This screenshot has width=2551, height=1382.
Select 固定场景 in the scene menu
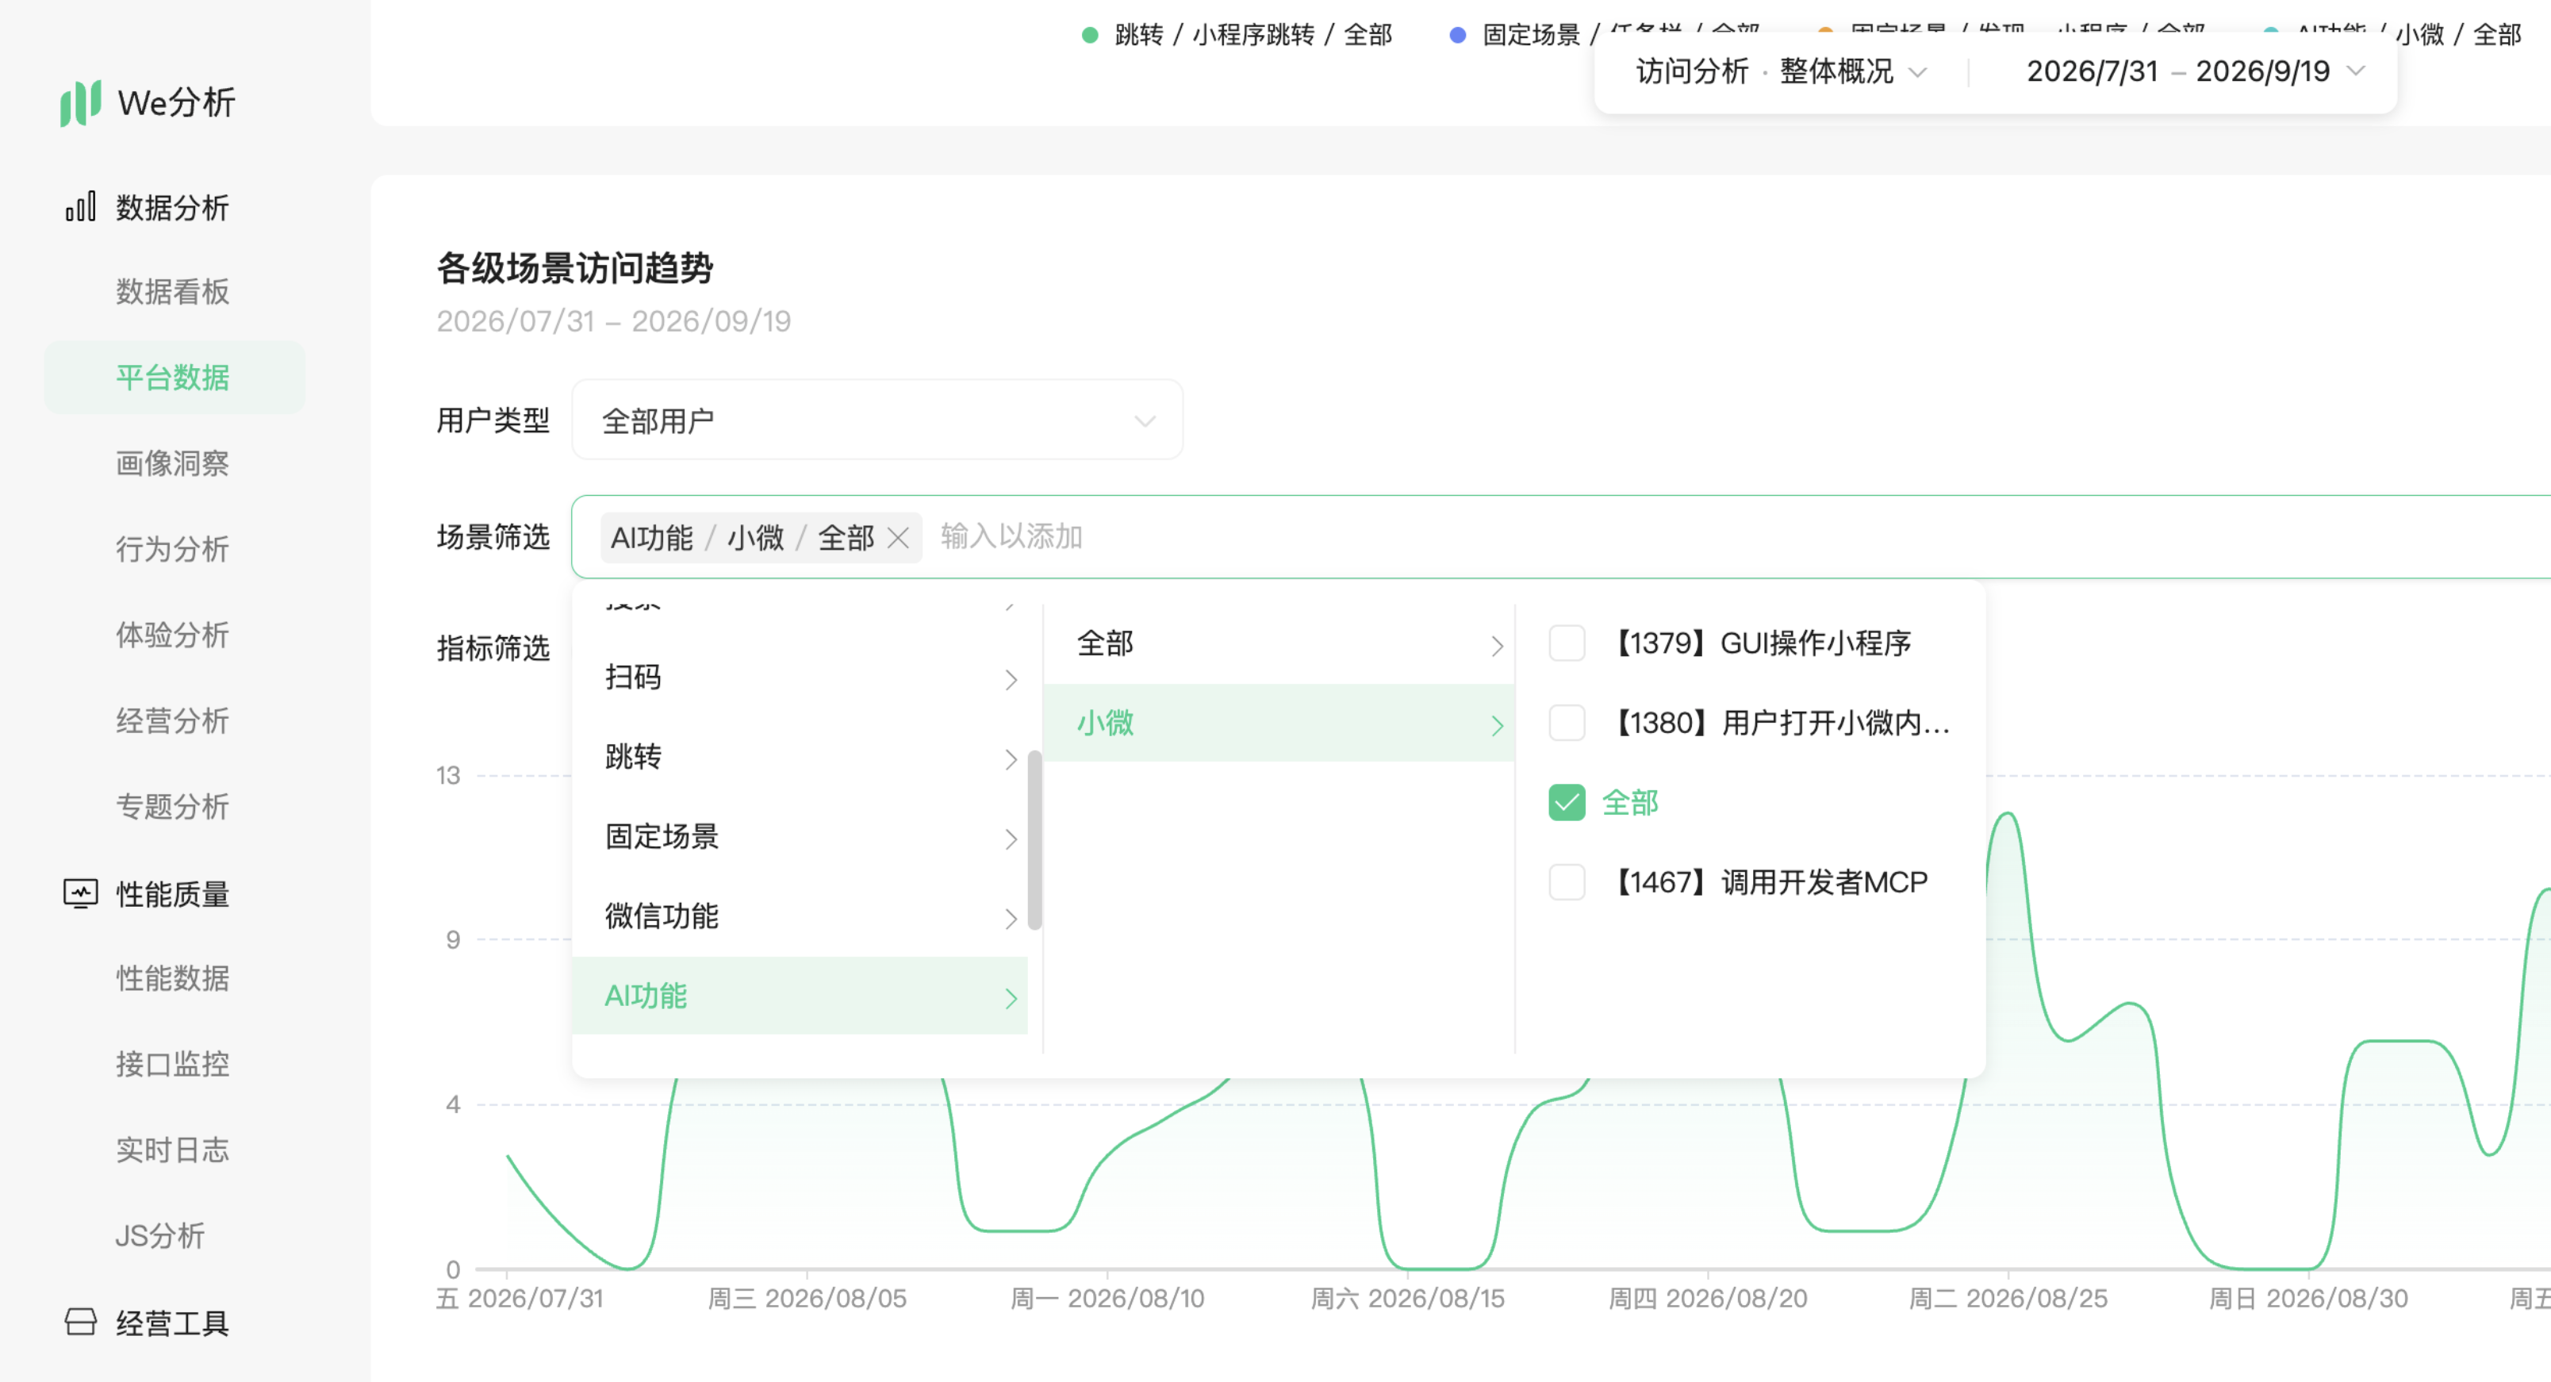pos(800,837)
